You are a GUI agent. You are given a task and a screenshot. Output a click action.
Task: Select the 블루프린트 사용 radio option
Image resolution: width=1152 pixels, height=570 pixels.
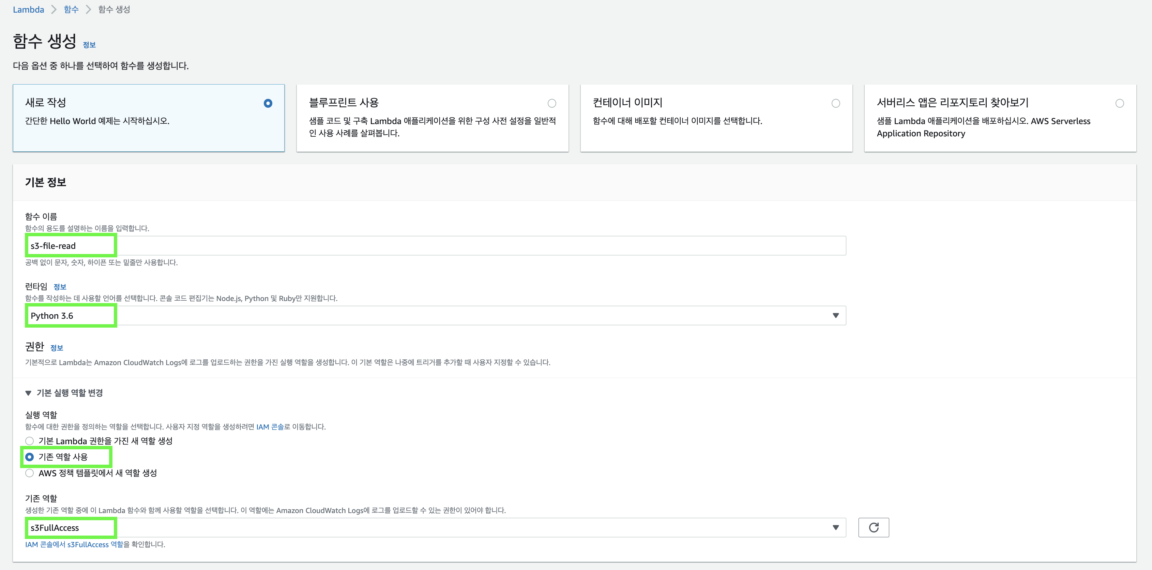click(x=551, y=103)
